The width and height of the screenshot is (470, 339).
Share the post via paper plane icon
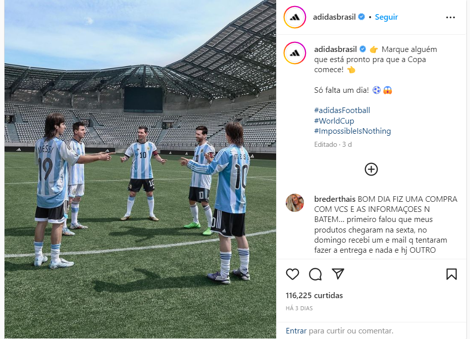(x=338, y=274)
